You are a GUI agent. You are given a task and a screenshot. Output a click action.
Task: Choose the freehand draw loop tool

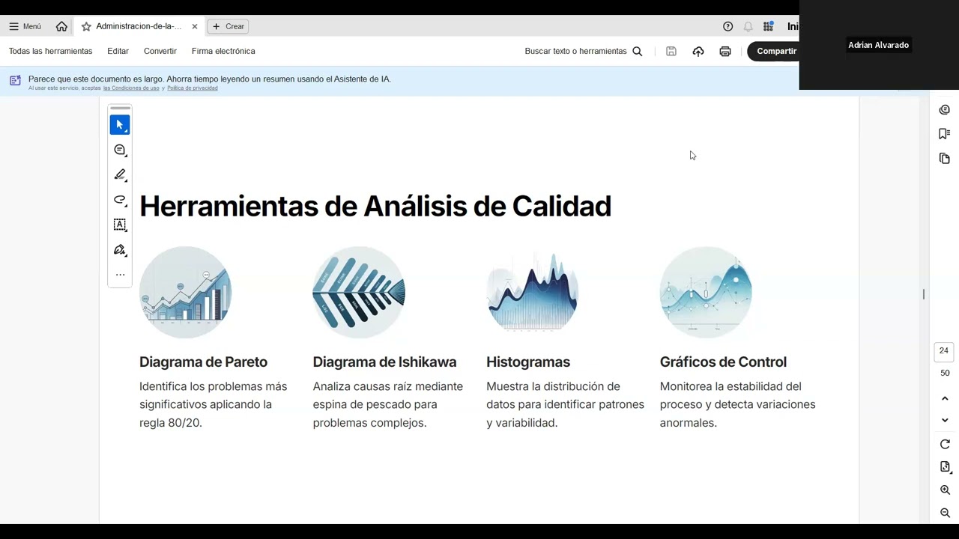coord(120,200)
